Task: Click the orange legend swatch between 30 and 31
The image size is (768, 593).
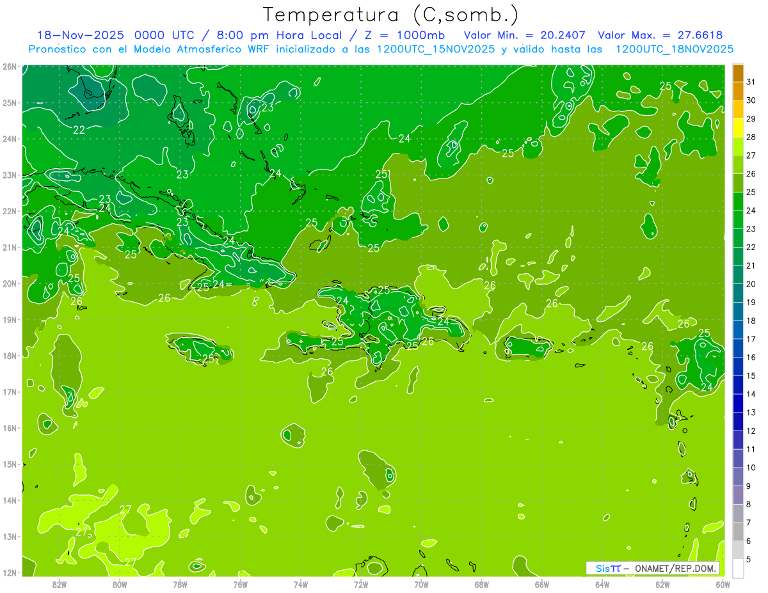Action: 738,91
